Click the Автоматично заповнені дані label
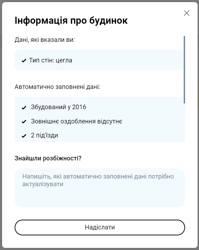 click(x=57, y=87)
